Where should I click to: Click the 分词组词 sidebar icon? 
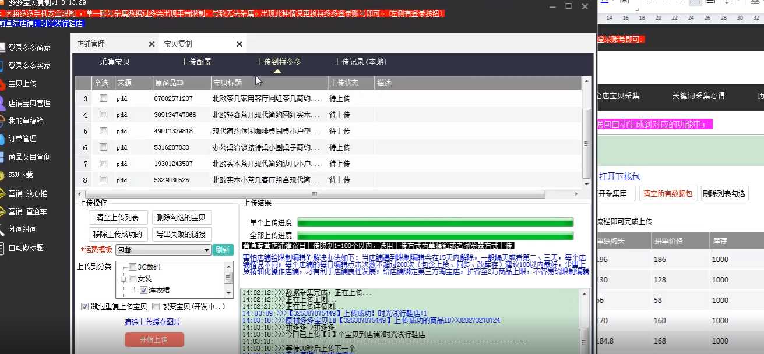[x=2, y=229]
